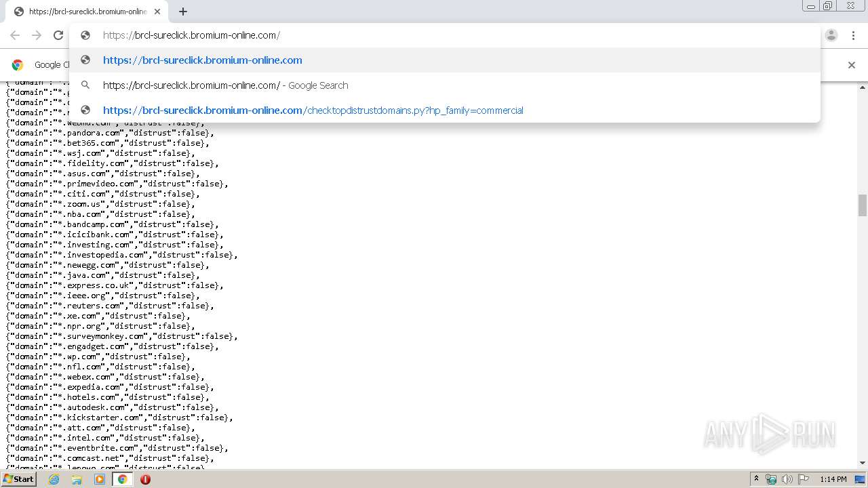Open a new tab with plus button
This screenshot has height=488, width=868.
[183, 12]
